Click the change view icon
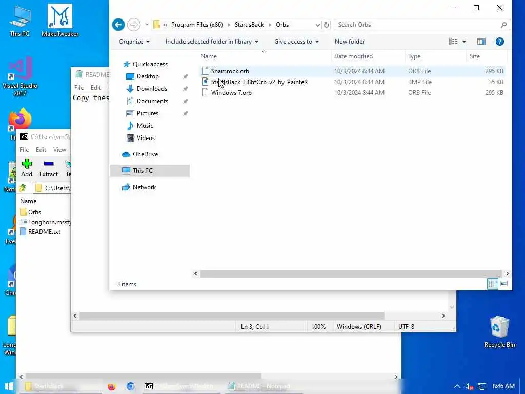Screen dimensions: 525x394 (x=453, y=42)
